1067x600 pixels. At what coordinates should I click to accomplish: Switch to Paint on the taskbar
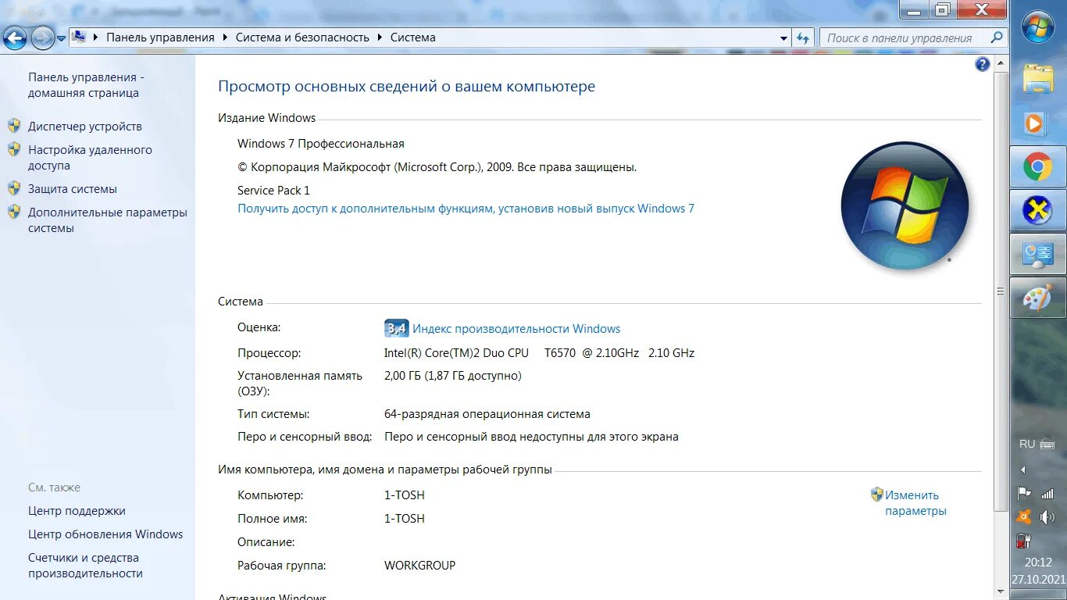point(1038,298)
